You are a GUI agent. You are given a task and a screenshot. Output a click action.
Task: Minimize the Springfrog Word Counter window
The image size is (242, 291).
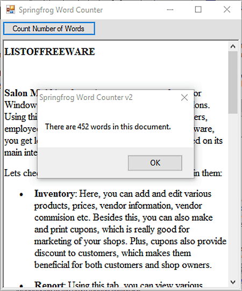[x=170, y=10]
